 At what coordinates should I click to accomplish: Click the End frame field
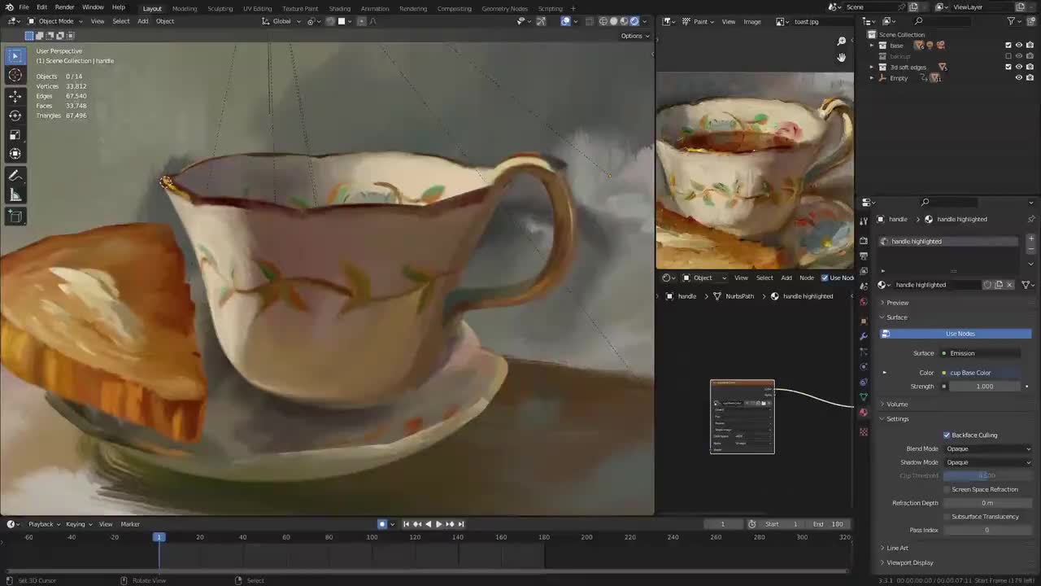click(x=829, y=524)
